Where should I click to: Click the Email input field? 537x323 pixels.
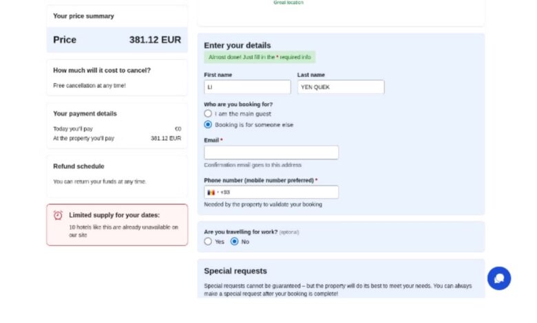tap(271, 153)
